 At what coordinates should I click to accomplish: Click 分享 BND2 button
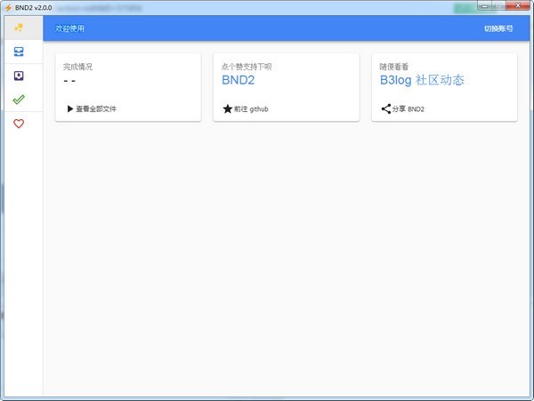(408, 108)
